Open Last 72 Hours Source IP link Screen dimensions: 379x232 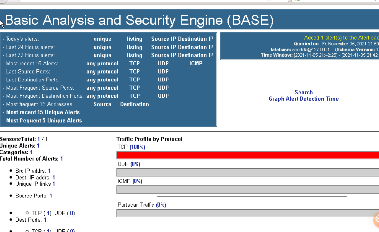pos(164,55)
